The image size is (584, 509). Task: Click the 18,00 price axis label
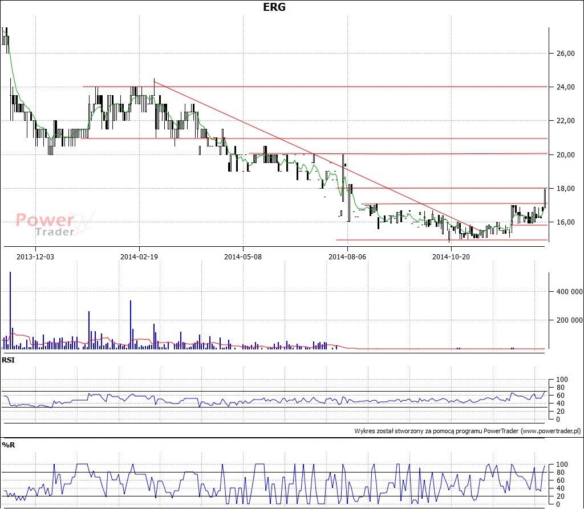coord(565,189)
